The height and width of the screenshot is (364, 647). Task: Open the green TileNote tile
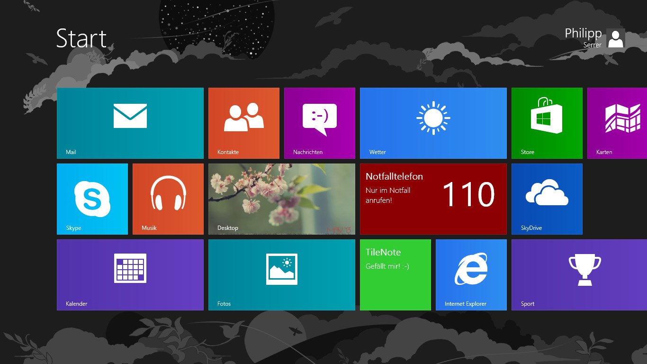coord(395,275)
